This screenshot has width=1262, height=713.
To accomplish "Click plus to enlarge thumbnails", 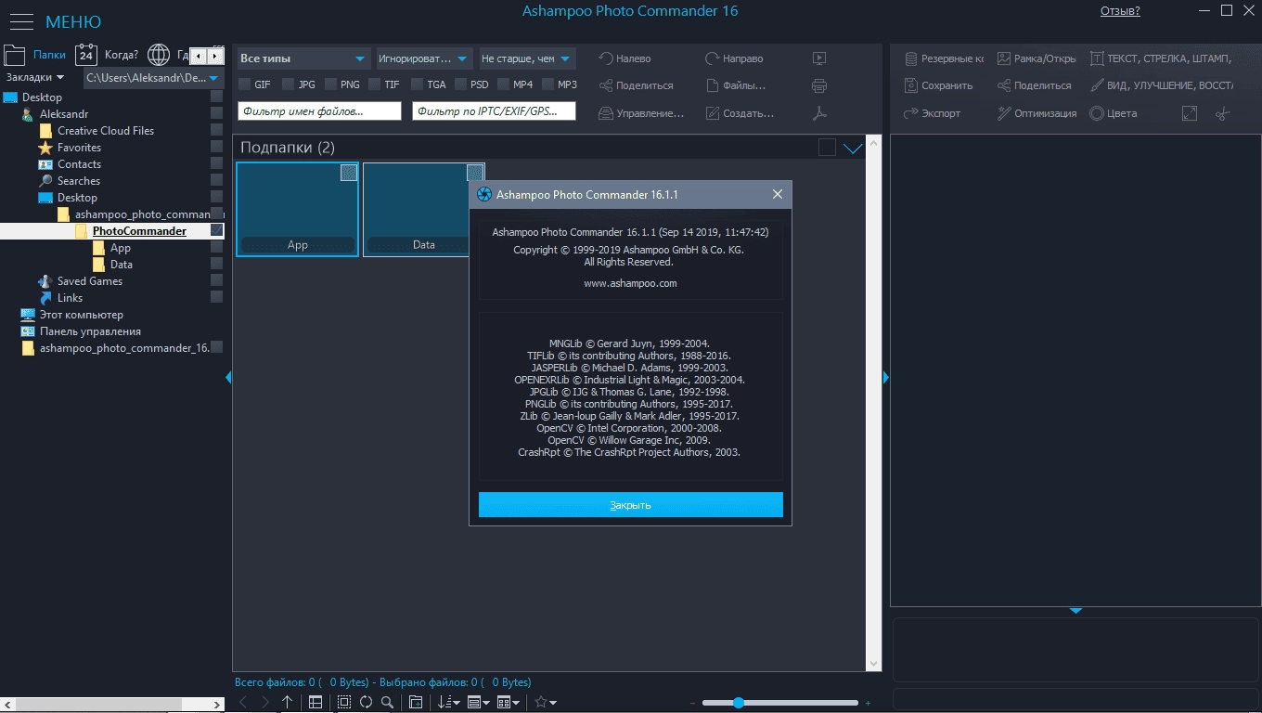I will click(869, 703).
